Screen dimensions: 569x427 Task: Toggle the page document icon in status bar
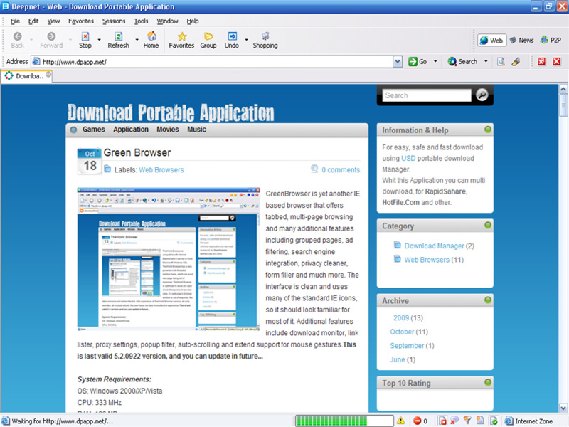[x=480, y=421]
